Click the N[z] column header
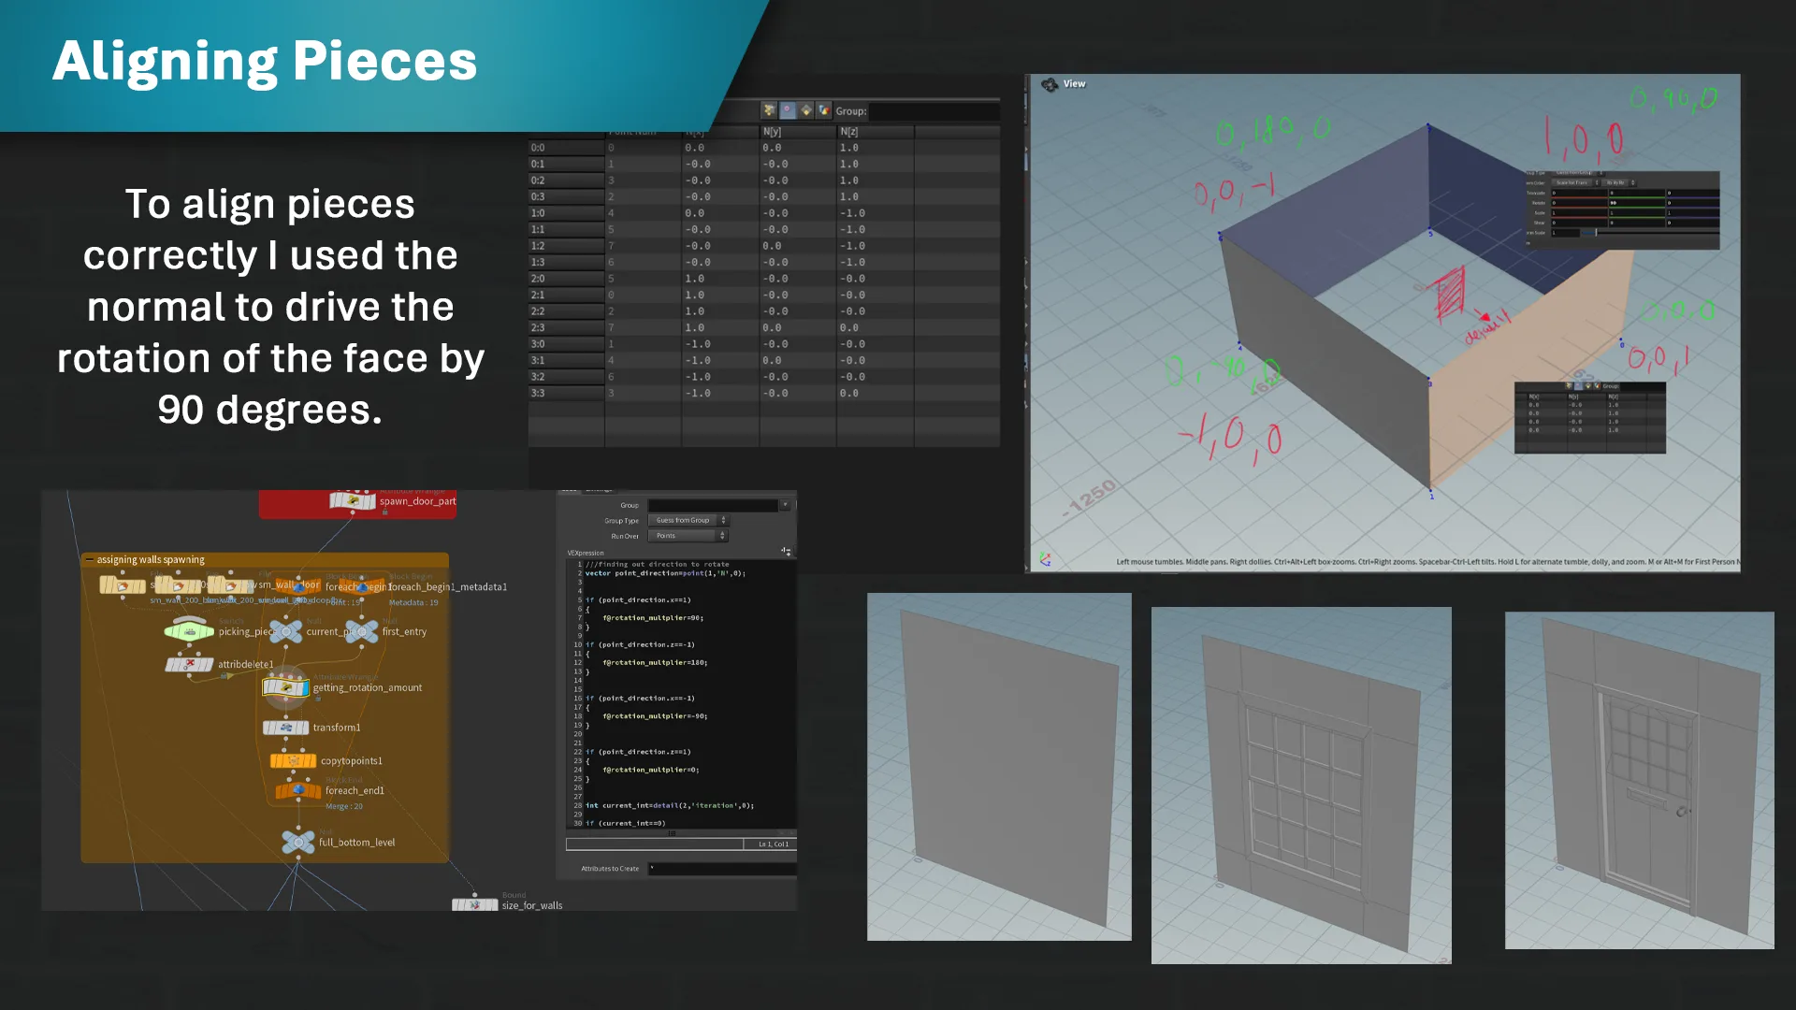Image resolution: width=1796 pixels, height=1010 pixels. tap(875, 132)
